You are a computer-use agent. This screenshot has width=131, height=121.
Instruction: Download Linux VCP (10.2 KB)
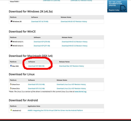[36, 89]
